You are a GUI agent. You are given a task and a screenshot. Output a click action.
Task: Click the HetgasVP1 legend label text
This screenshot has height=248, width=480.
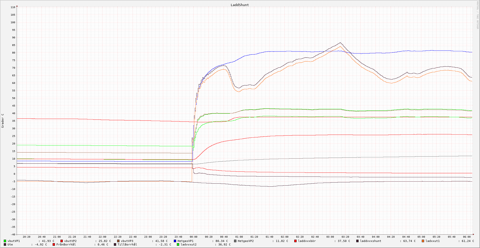point(185,241)
